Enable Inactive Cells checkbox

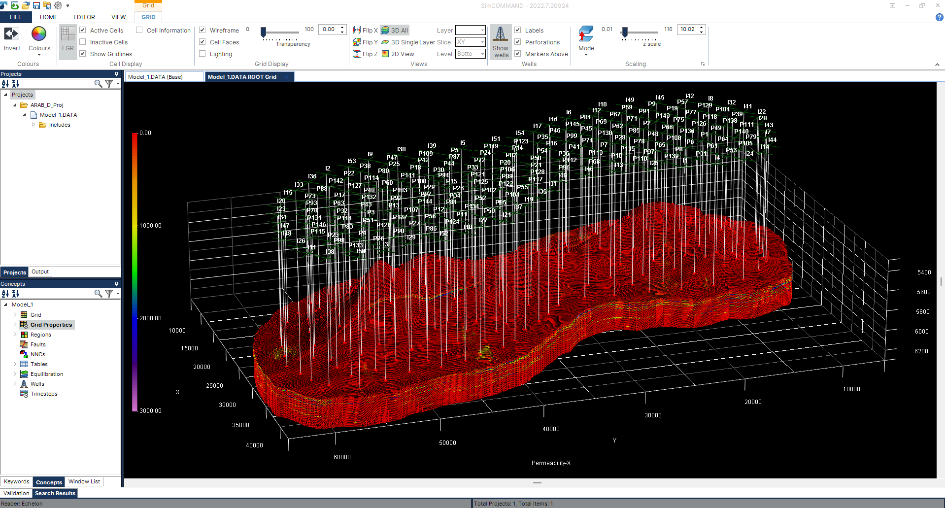pyautogui.click(x=83, y=42)
